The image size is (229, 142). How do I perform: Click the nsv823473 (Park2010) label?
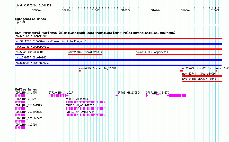[195, 68]
